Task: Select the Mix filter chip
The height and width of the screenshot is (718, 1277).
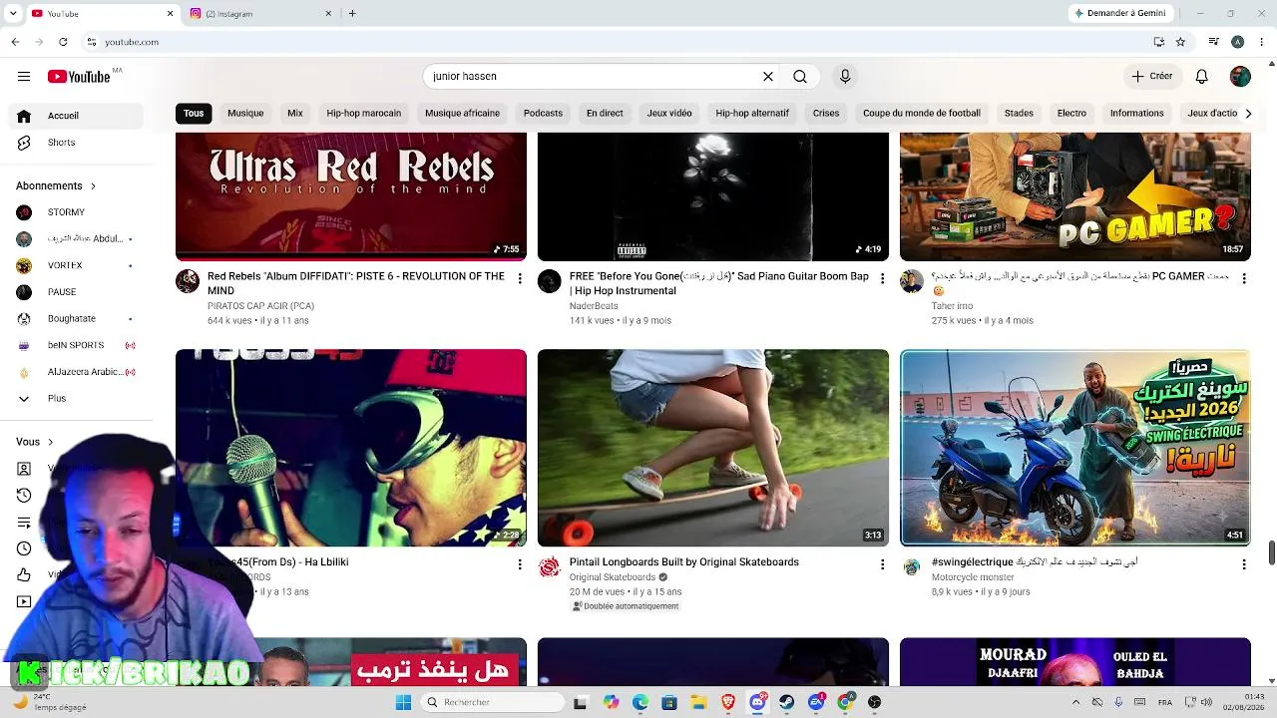Action: click(295, 114)
